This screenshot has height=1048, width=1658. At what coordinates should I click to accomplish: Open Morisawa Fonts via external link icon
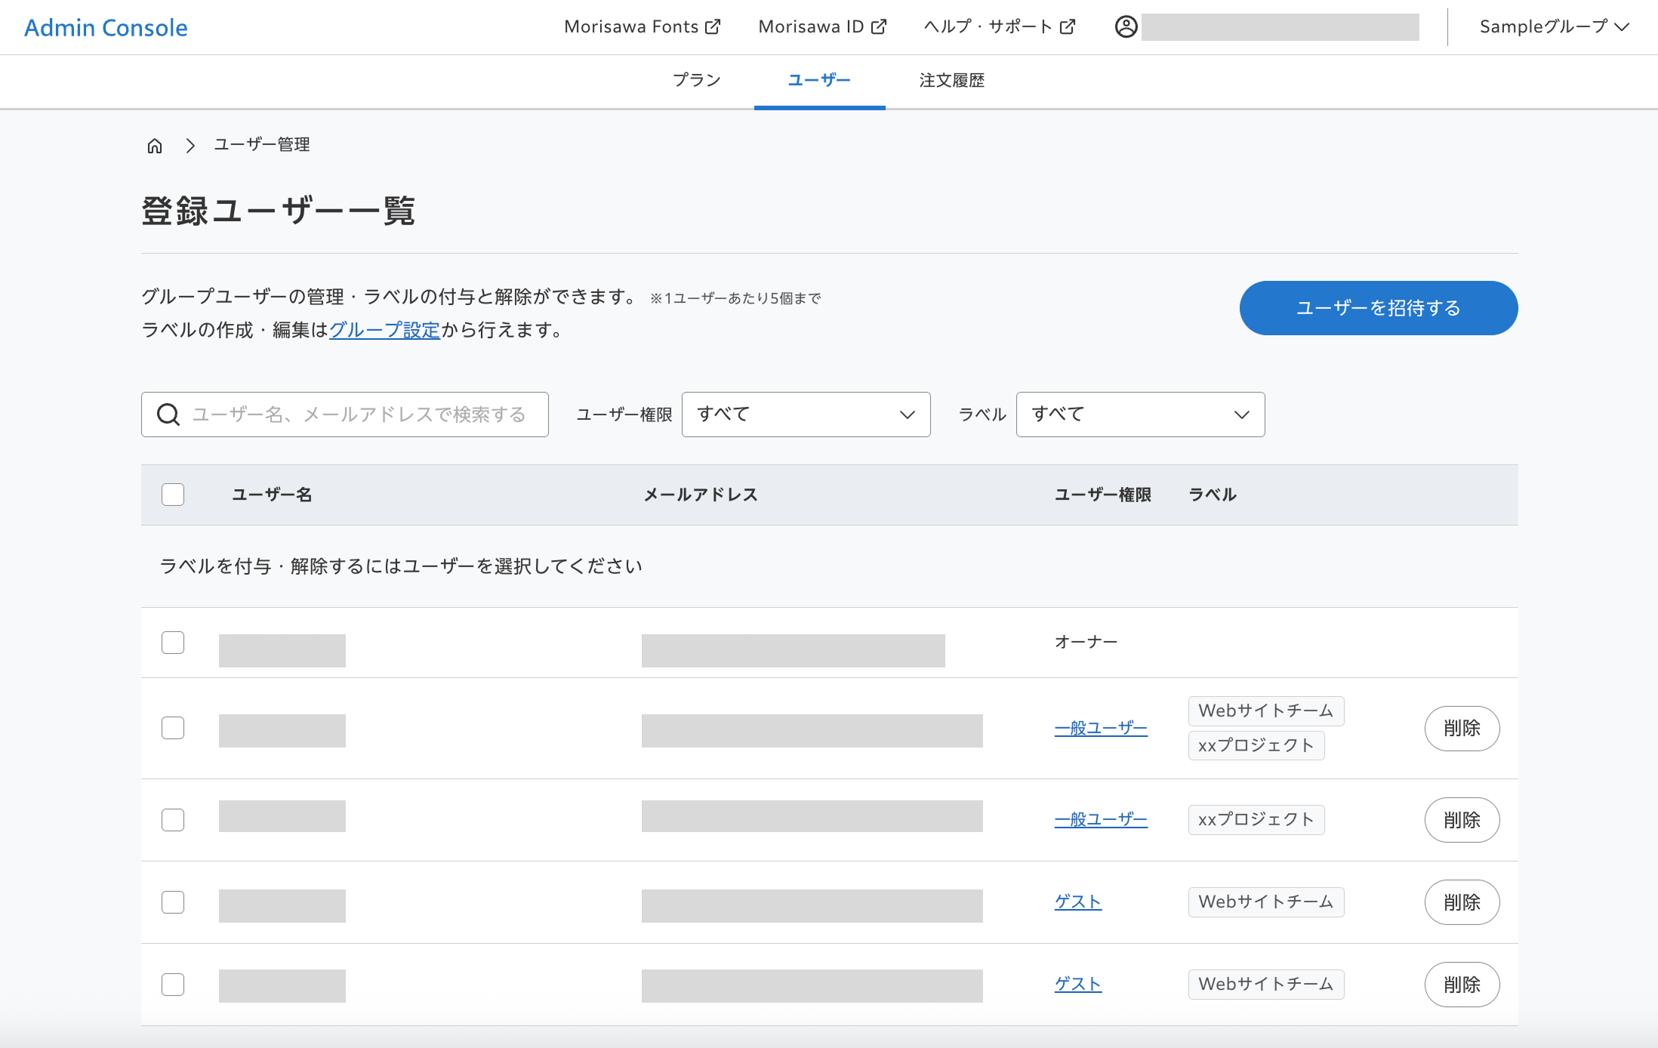712,26
